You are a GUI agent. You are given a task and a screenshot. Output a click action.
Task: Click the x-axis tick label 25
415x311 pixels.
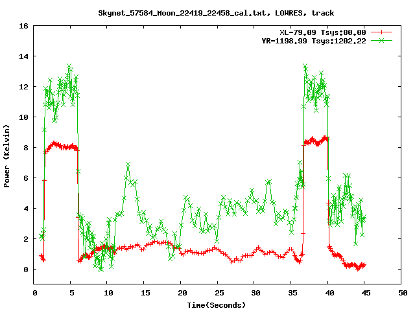click(219, 293)
